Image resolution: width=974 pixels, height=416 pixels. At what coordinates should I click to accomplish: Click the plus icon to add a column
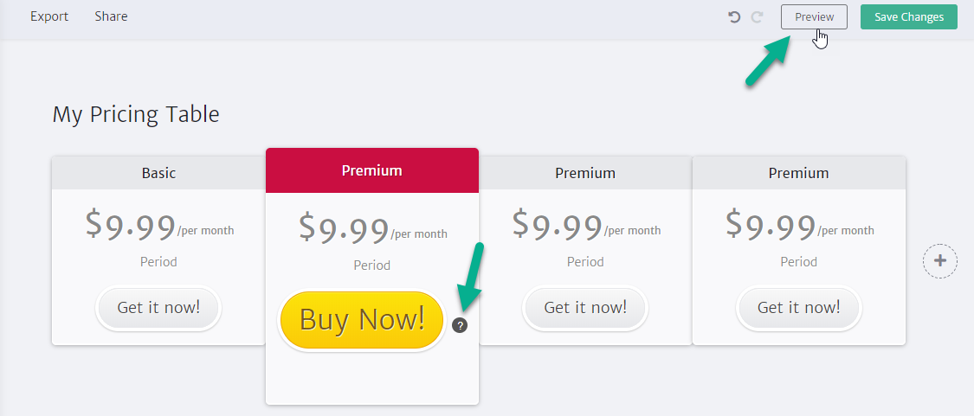[940, 261]
